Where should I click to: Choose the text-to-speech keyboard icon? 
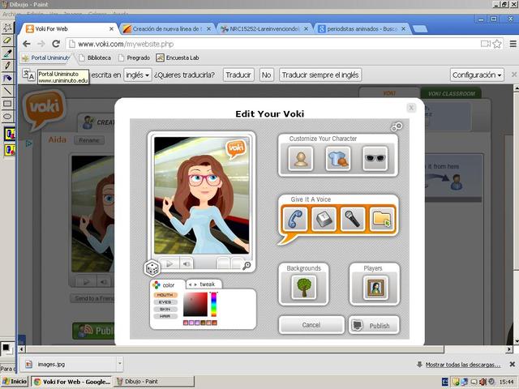[x=324, y=219]
